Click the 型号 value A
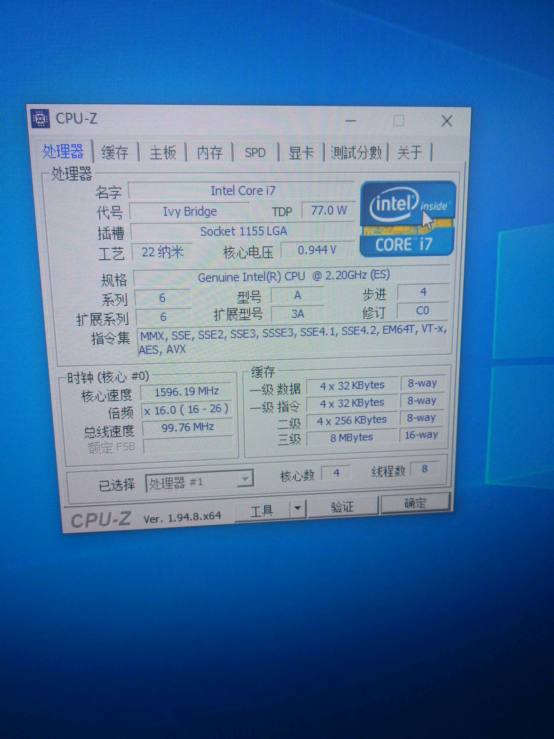 297,296
